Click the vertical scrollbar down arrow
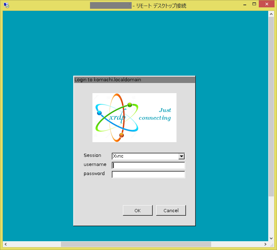The image size is (277, 250). 271,238
